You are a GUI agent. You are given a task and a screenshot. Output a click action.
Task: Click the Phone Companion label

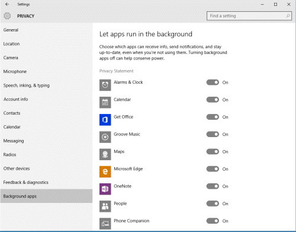tap(131, 221)
